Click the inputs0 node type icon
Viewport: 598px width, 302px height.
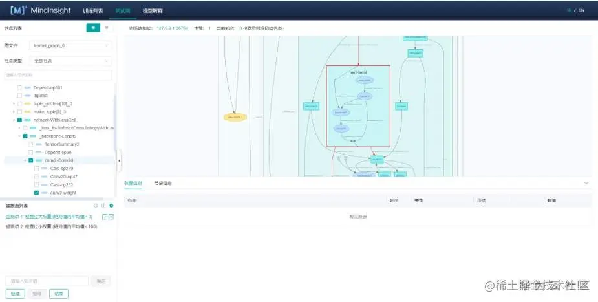tap(27, 96)
